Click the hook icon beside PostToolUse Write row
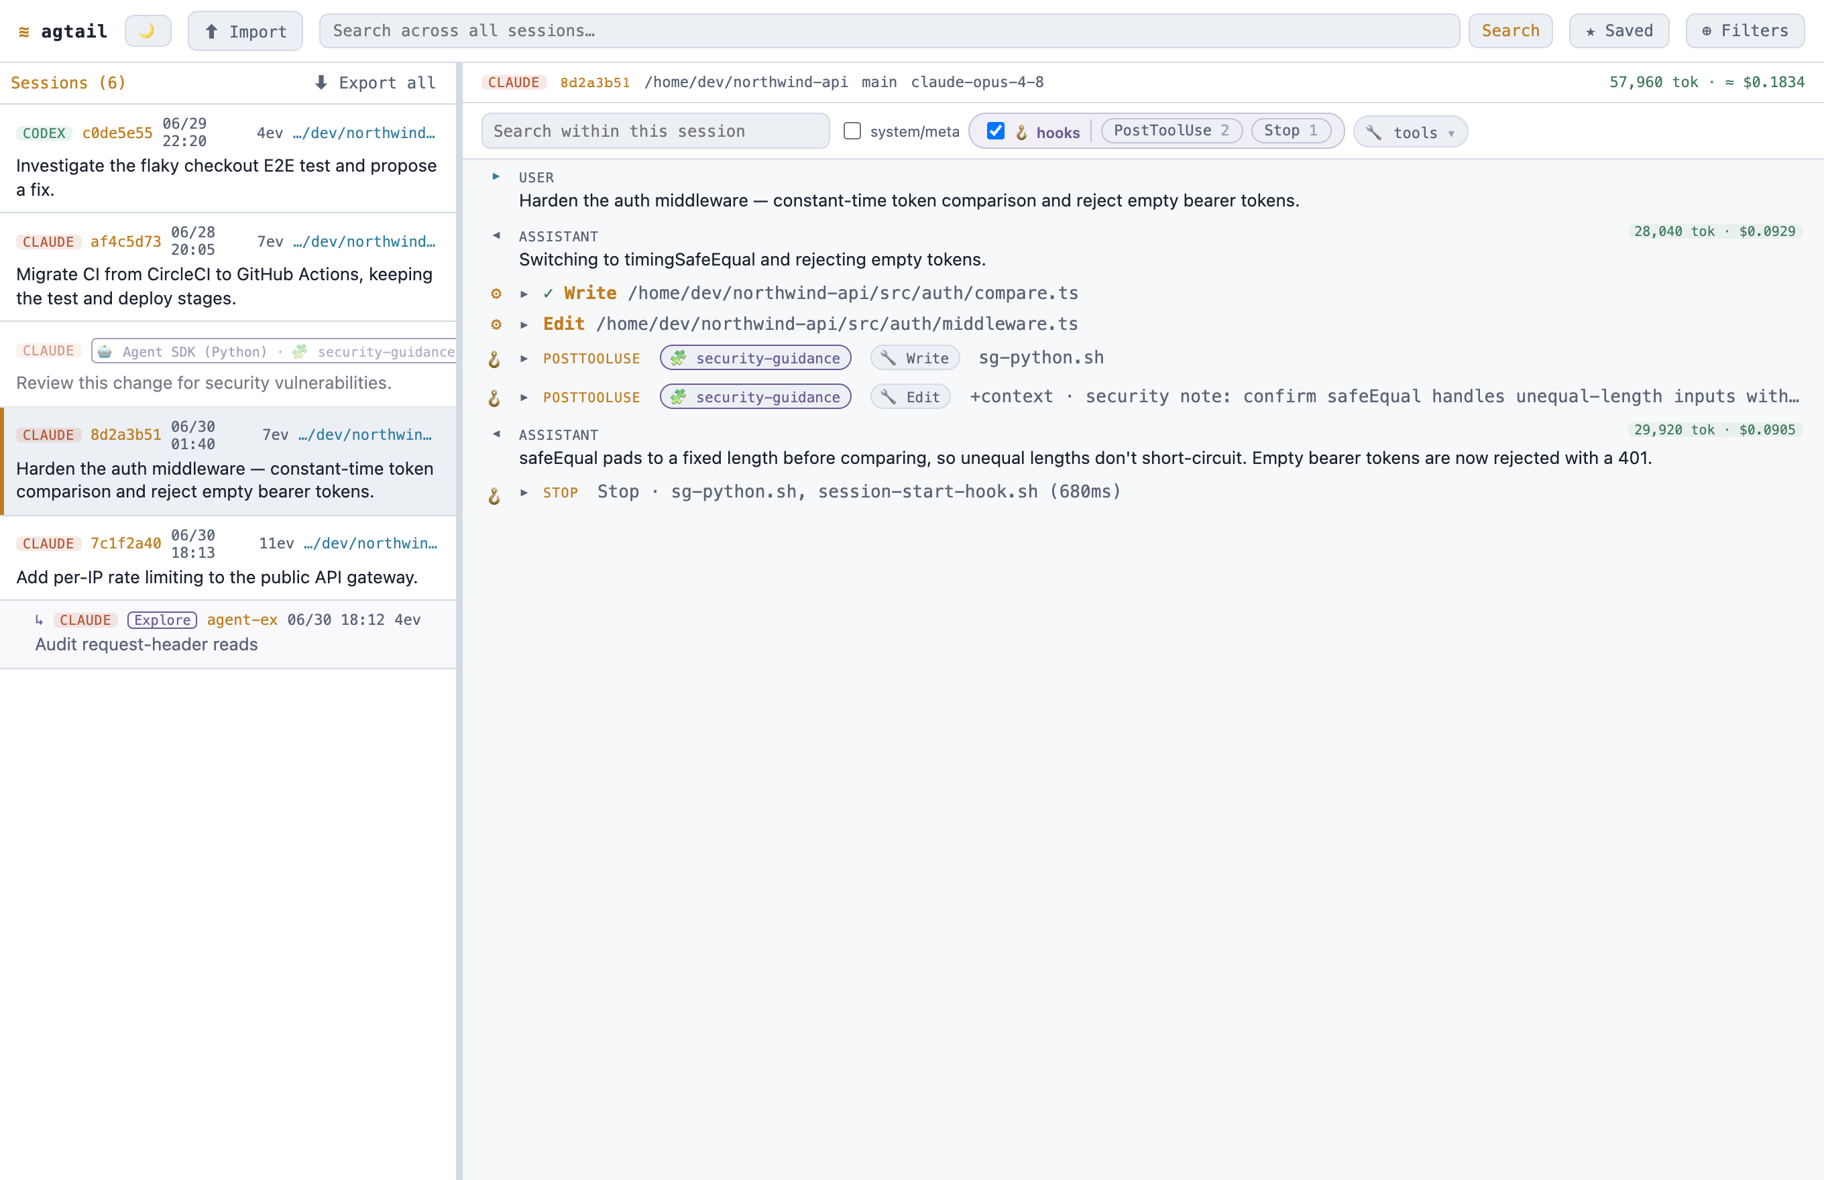The image size is (1824, 1180). tap(494, 359)
